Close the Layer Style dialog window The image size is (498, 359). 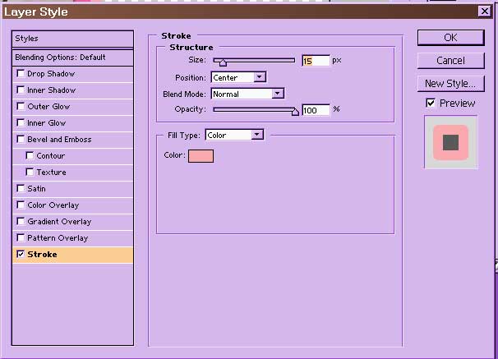click(x=486, y=12)
